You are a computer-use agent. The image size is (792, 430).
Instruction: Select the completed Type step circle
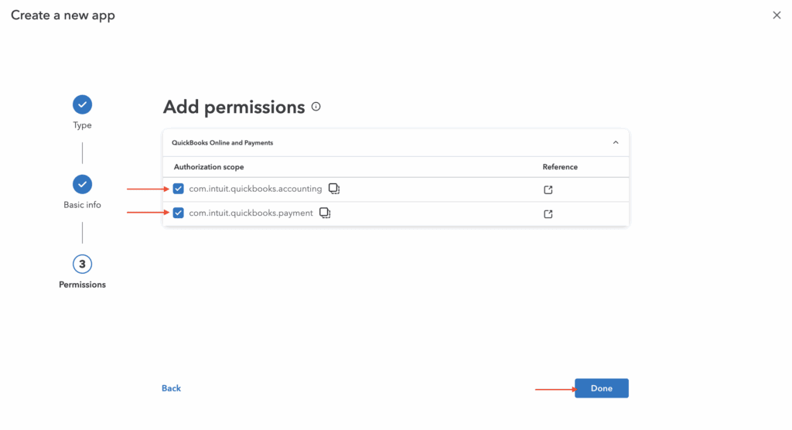click(x=82, y=104)
